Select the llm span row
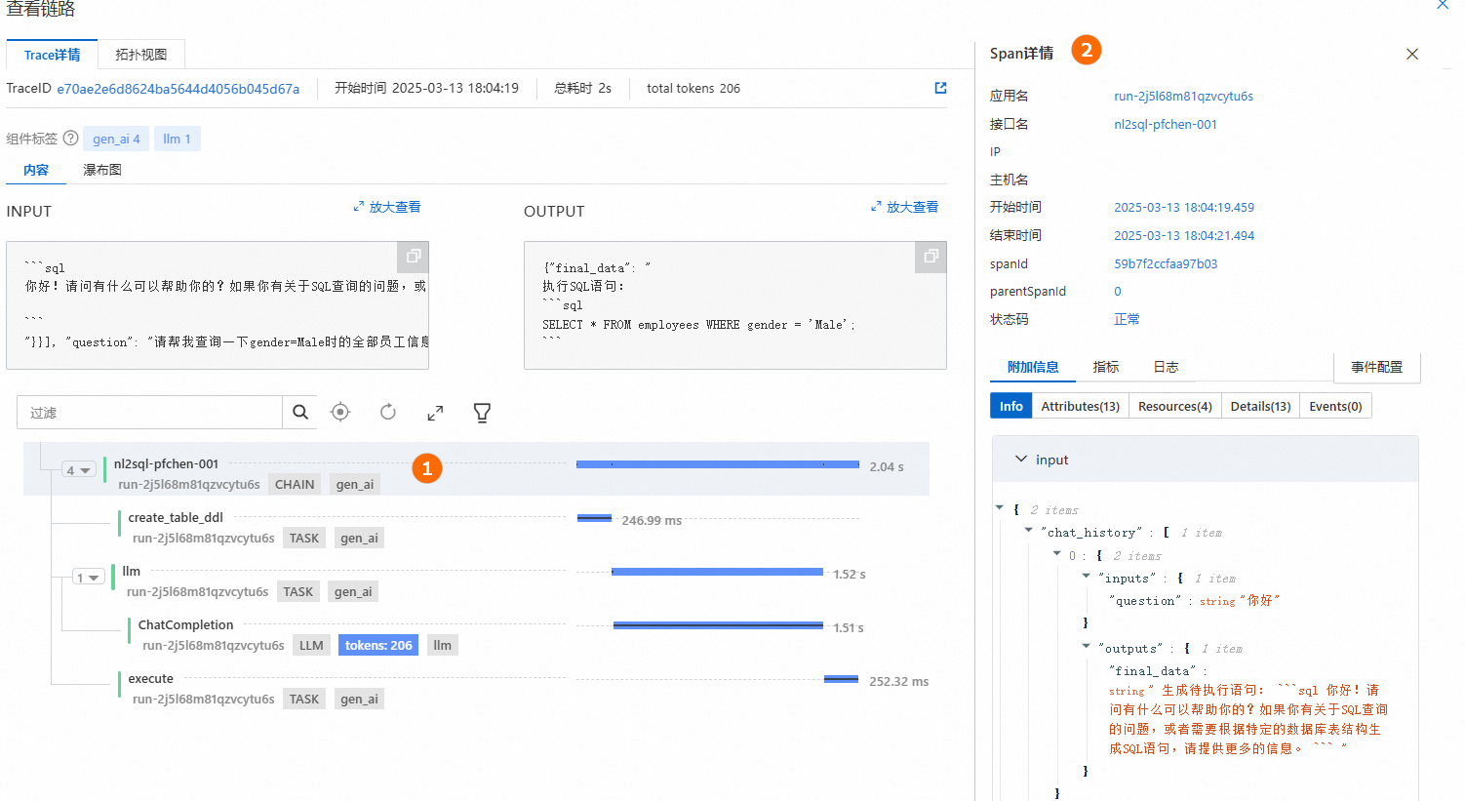 click(132, 572)
